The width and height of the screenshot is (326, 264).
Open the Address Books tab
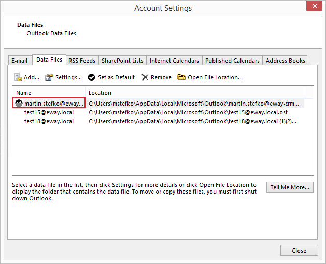285,61
